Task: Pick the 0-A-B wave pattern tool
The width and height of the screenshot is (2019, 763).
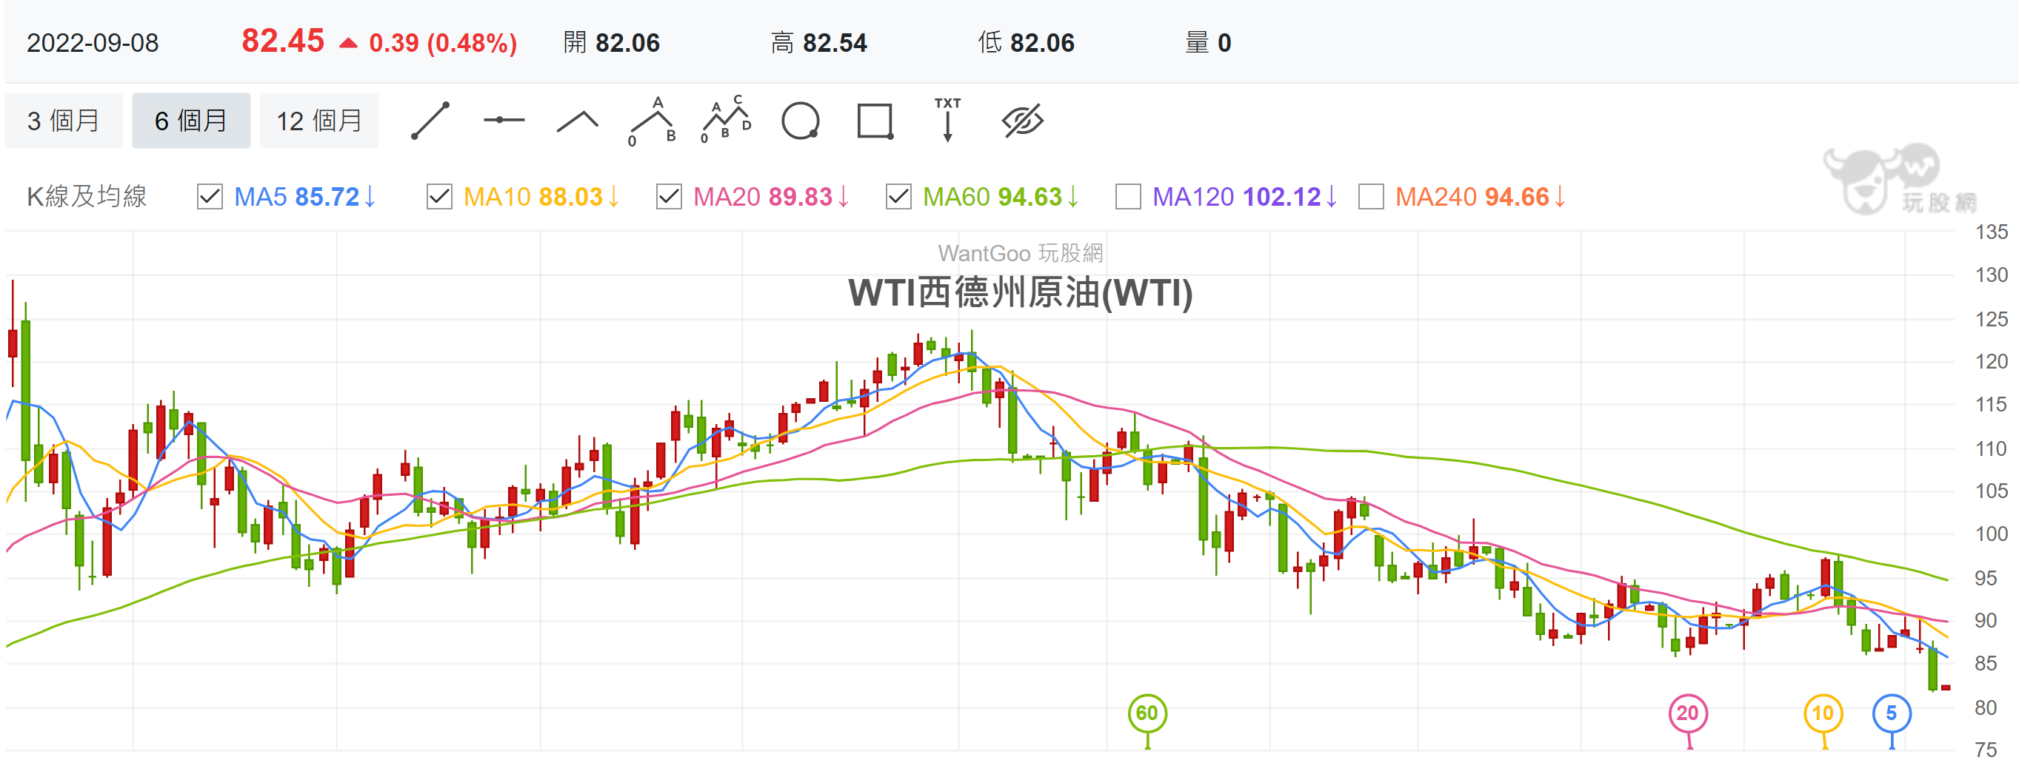Action: point(652,121)
